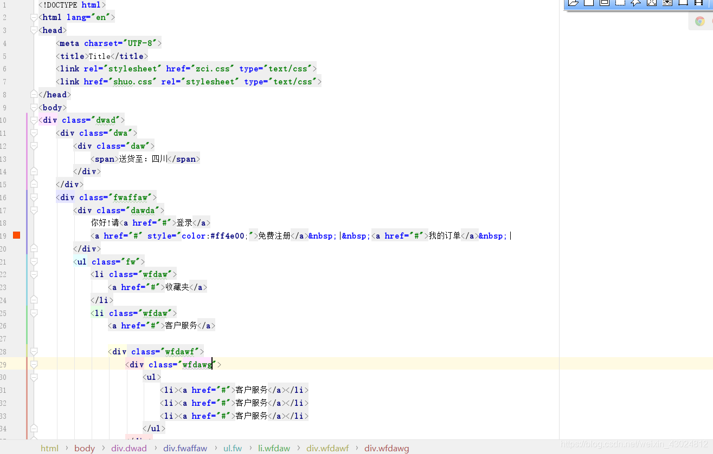
Task: Collapse second li class="wfdaw" fold on line 25
Action: point(34,313)
